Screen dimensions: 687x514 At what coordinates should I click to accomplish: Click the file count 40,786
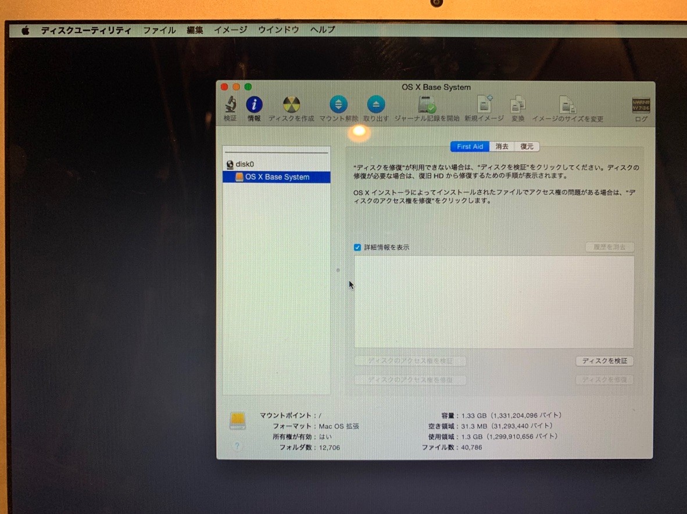pos(471,447)
